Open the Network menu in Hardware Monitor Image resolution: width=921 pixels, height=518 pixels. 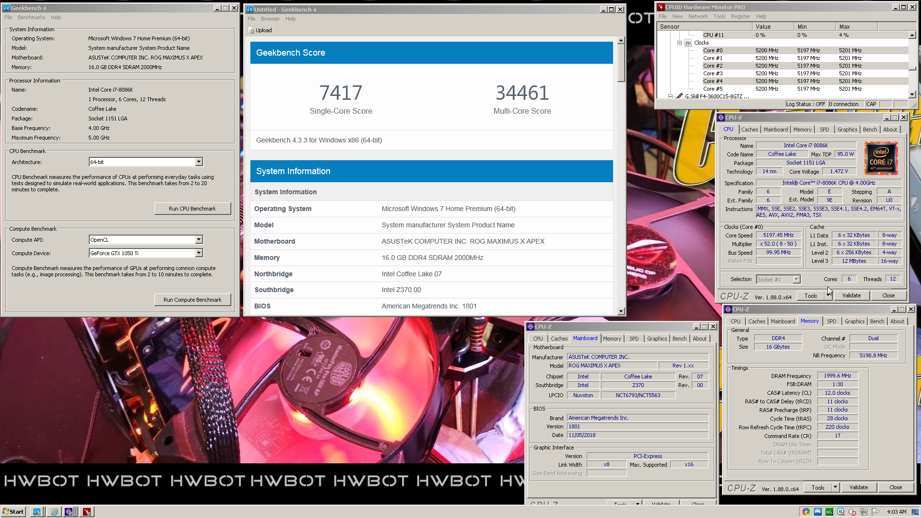(698, 16)
